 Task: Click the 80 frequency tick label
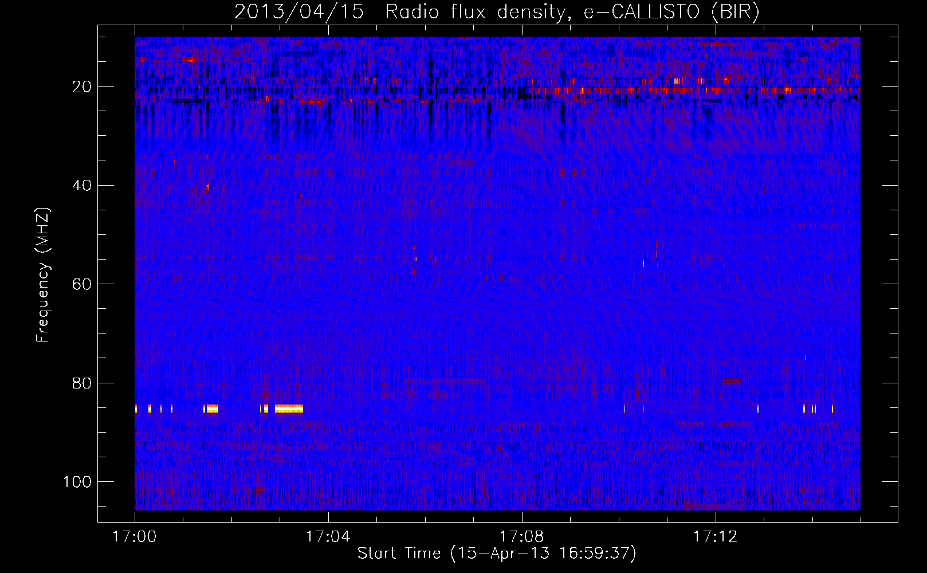pyautogui.click(x=83, y=383)
